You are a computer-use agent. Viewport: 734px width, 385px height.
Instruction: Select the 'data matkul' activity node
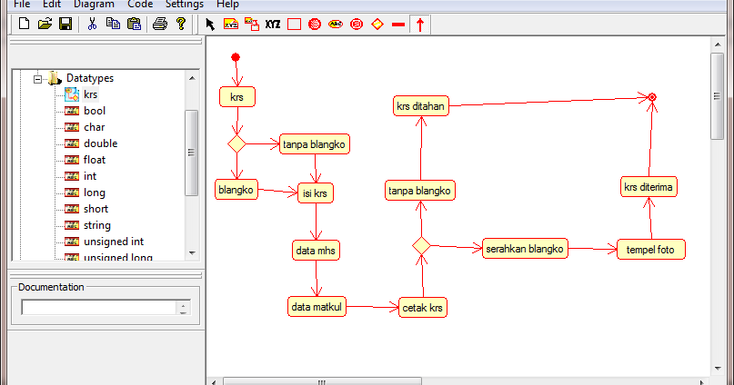317,307
